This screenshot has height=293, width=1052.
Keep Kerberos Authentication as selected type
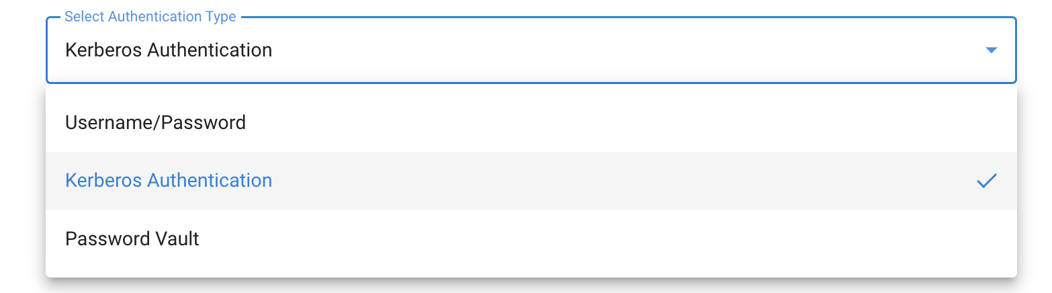tap(169, 181)
